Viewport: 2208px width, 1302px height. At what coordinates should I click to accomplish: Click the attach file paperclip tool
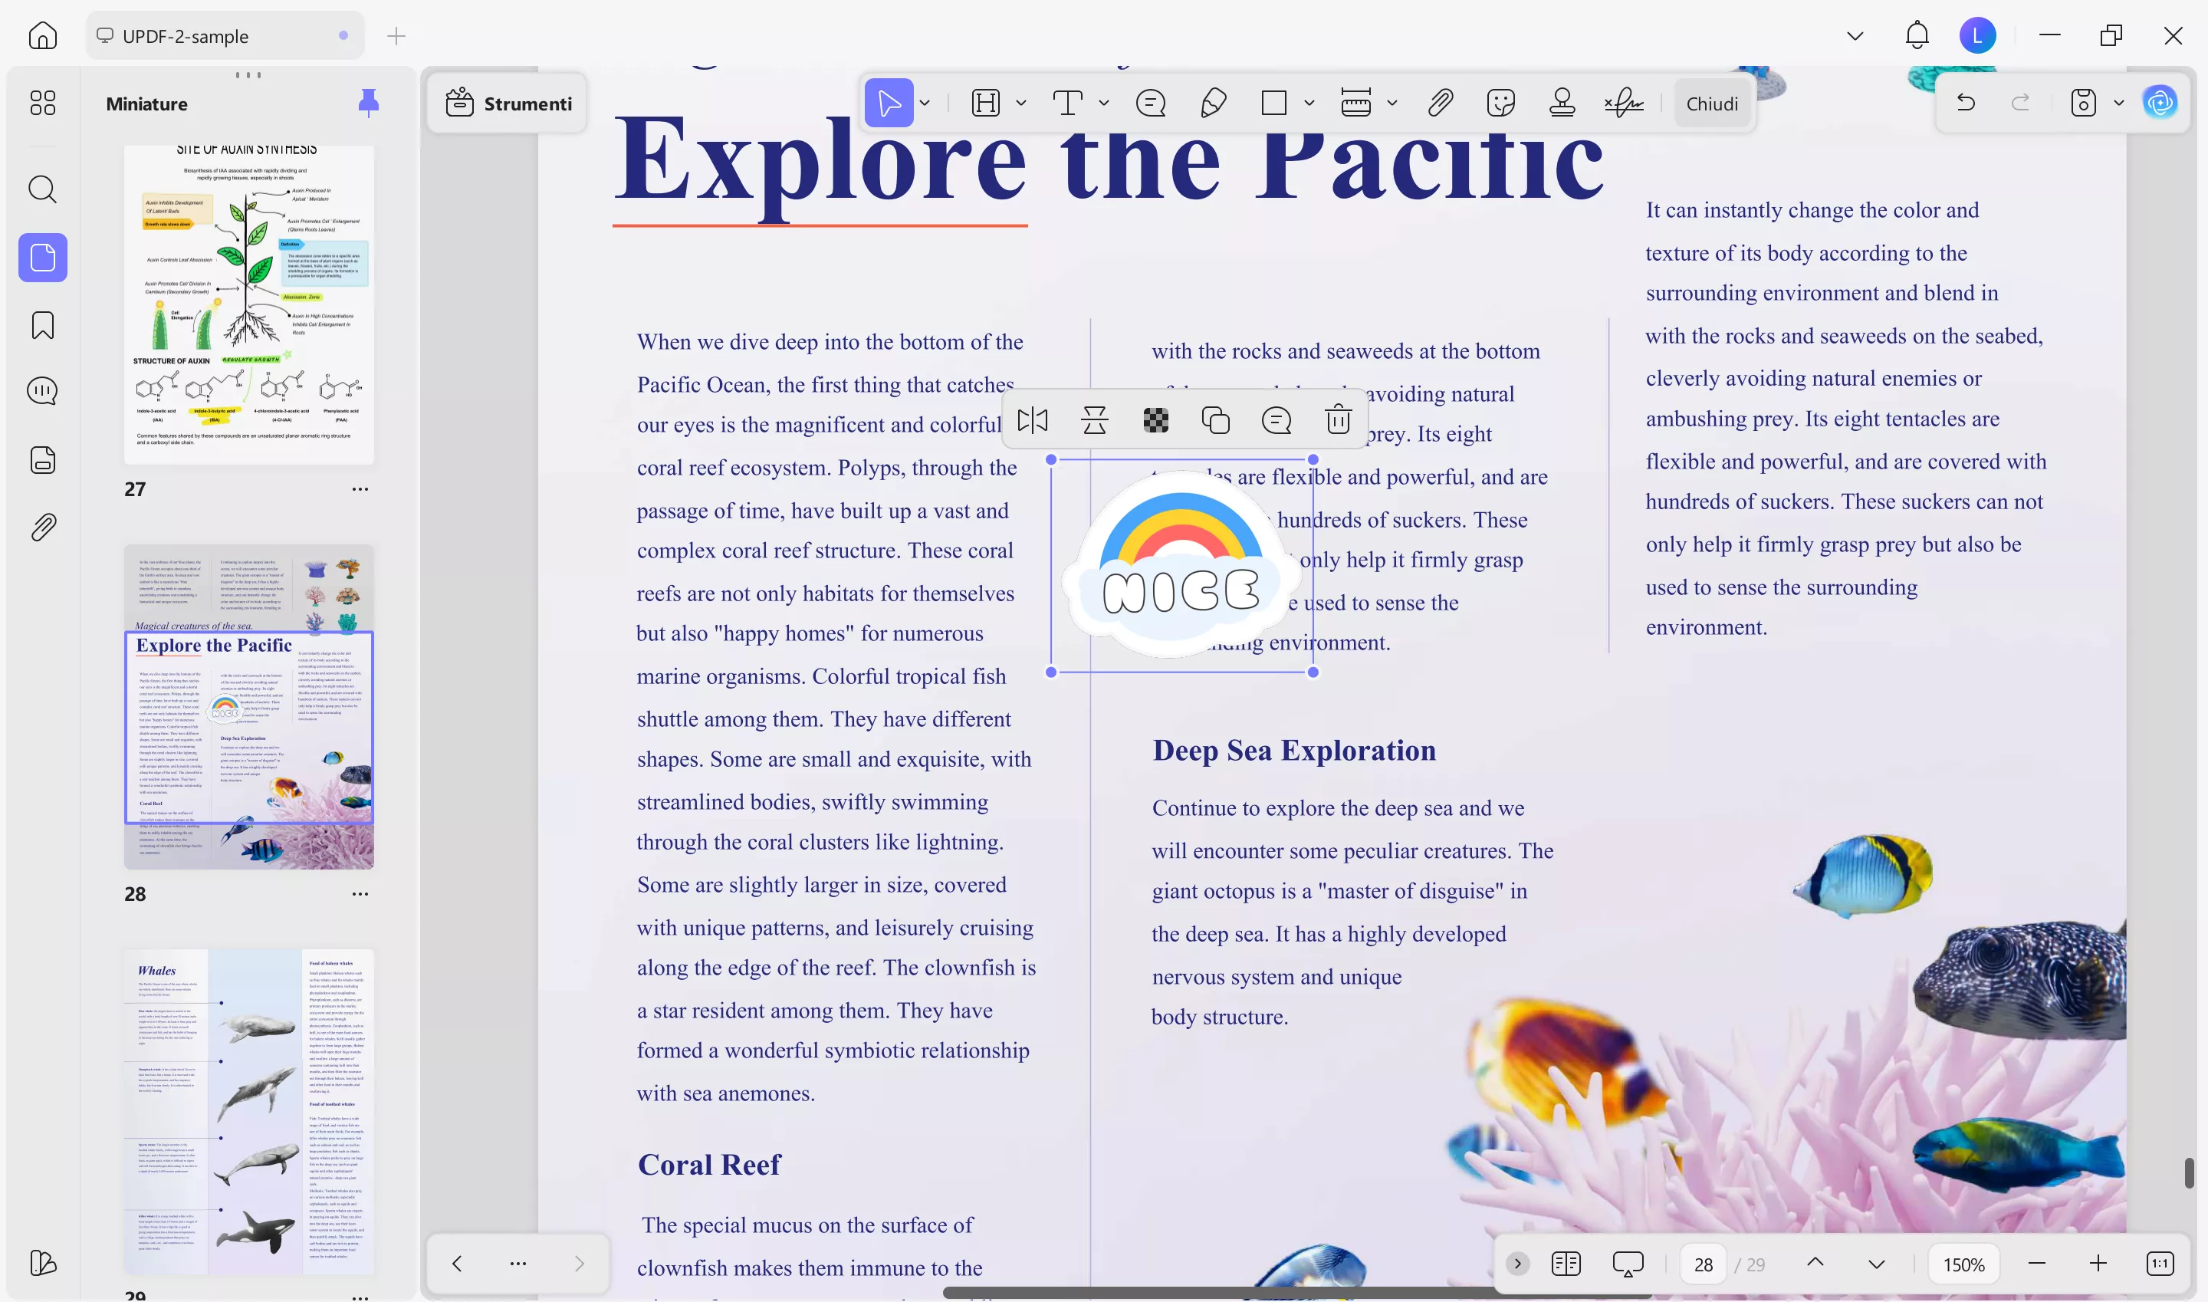[1440, 104]
